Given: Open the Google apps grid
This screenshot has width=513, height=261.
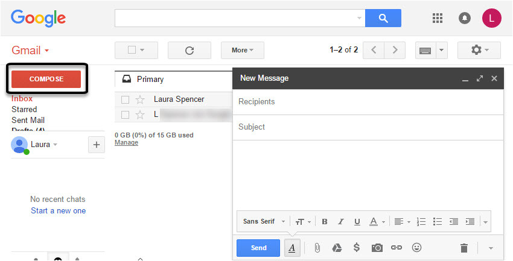Looking at the screenshot, I should 438,18.
